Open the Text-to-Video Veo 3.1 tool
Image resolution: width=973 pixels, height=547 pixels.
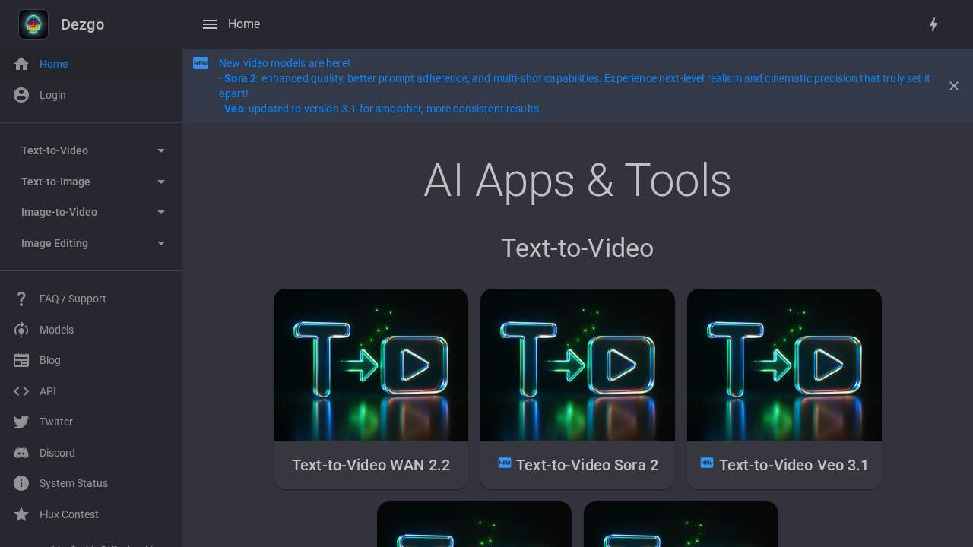784,388
